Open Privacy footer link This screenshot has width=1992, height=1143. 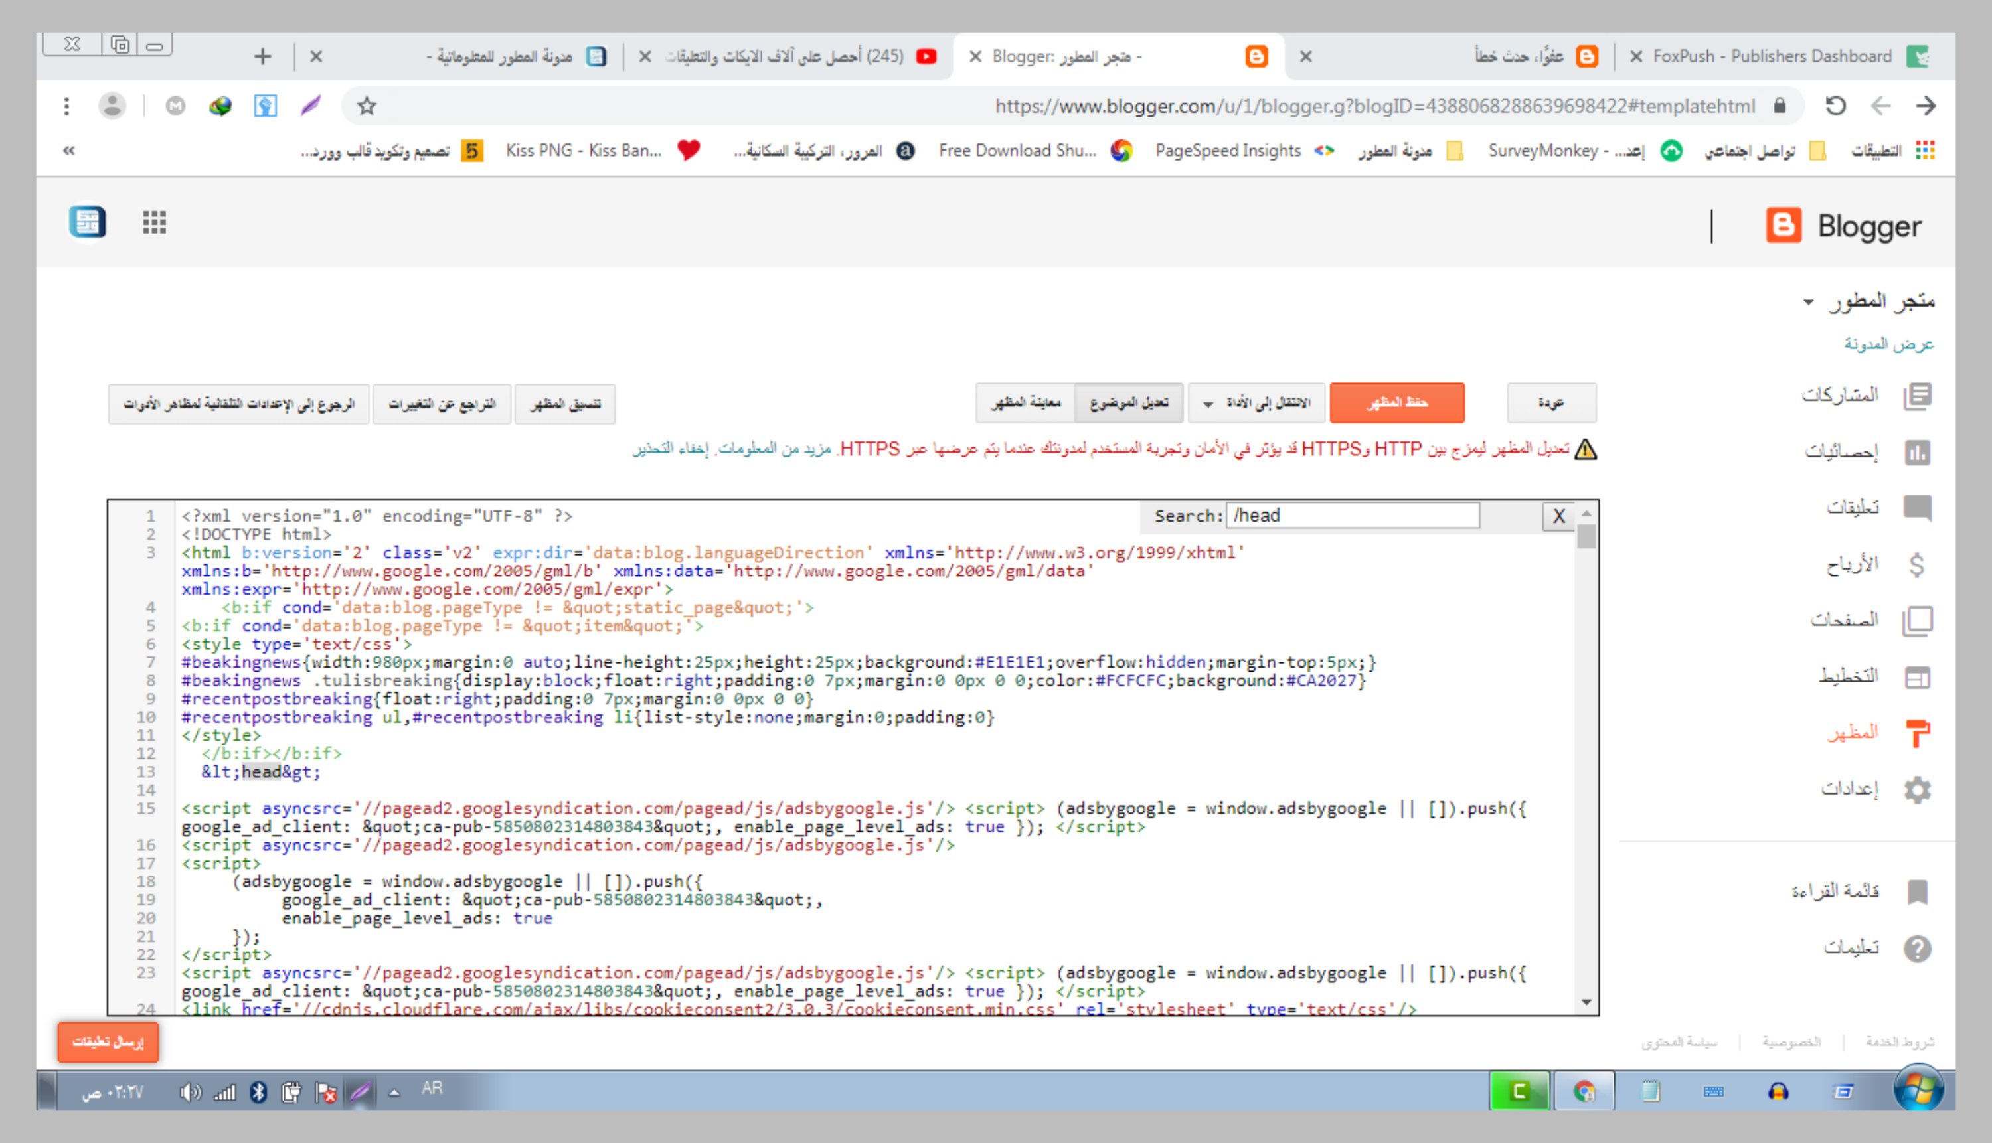coord(1791,1043)
